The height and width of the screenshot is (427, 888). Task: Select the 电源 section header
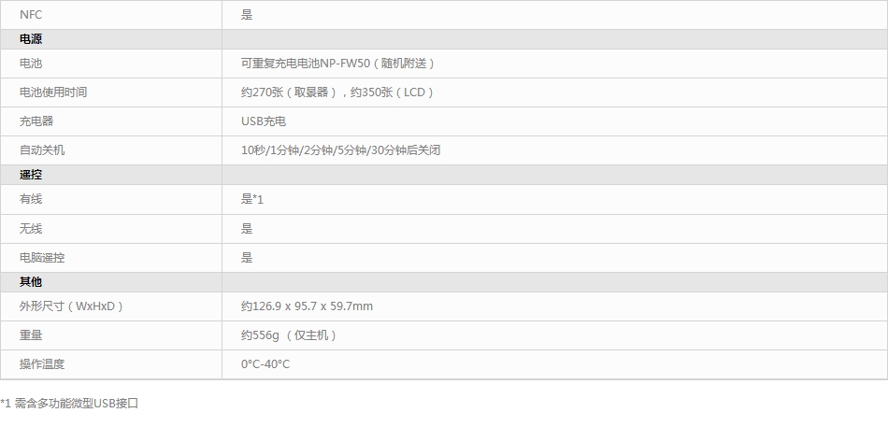pos(31,39)
